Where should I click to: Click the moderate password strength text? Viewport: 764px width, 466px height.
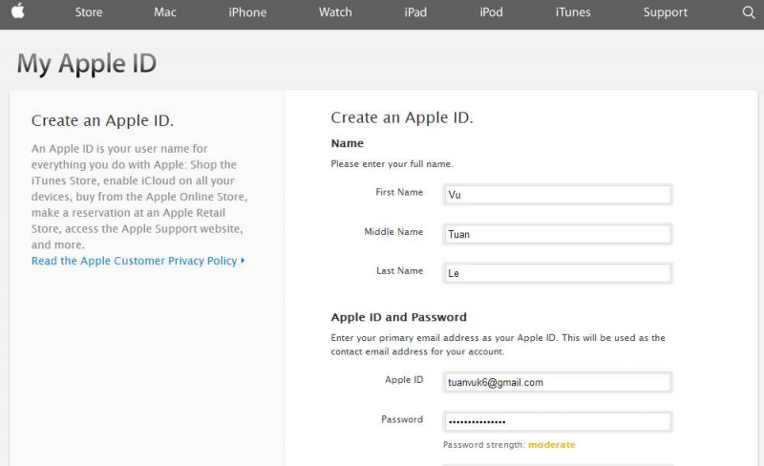tap(552, 445)
